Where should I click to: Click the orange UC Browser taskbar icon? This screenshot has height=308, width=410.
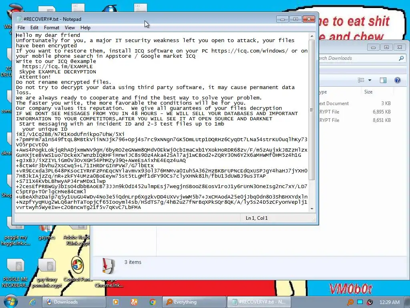[134, 302]
